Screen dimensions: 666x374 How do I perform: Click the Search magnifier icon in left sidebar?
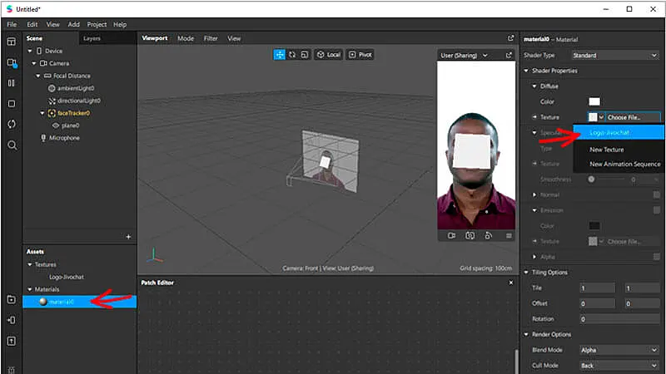12,145
